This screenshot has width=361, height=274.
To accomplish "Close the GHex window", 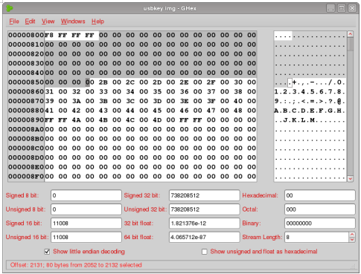I will tap(352, 8).
